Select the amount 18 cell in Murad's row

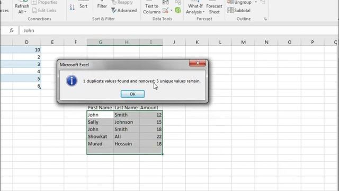point(151,144)
